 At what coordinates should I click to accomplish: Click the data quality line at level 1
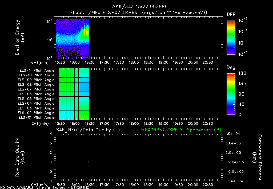pyautogui.click(x=120, y=162)
